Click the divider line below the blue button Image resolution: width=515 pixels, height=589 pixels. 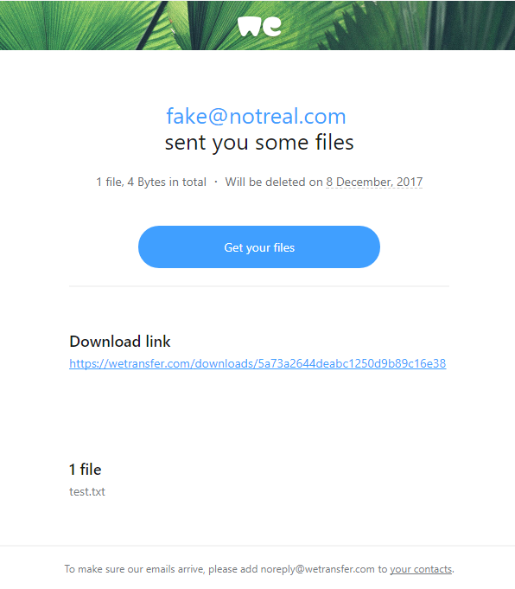tap(259, 286)
